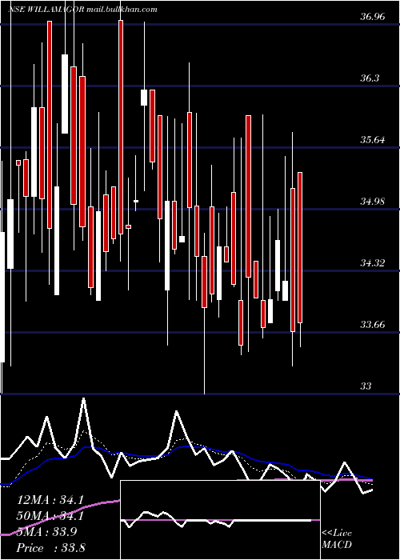This screenshot has height=560, width=400.
Task: Click the NSE WILLAMAGOR chart title
Action: 83,10
